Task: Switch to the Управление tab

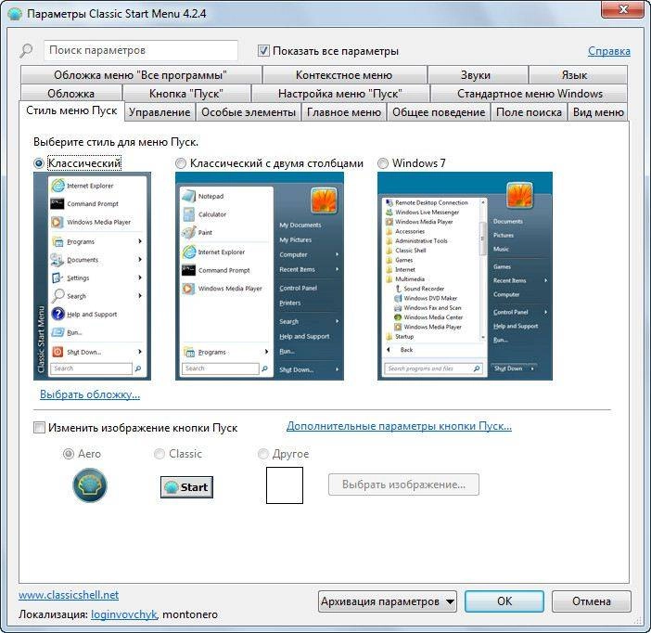Action: click(160, 112)
